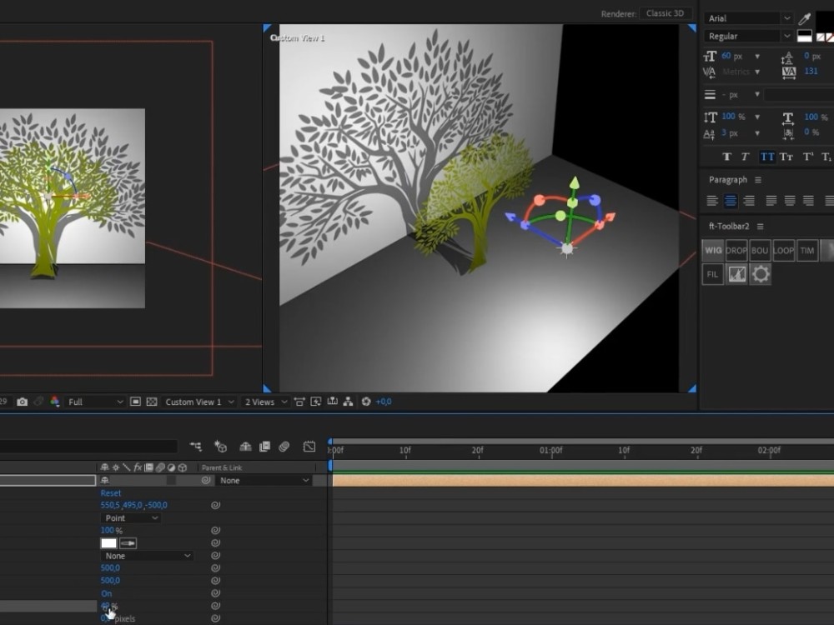Click the BOU button in ft-Toolbar2

click(x=760, y=250)
